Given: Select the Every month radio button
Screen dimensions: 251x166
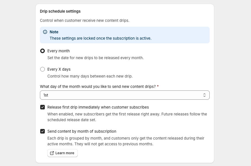Looking at the screenshot, I should (43, 51).
